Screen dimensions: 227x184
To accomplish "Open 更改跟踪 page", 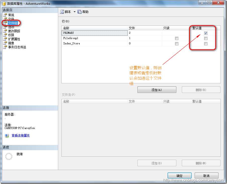I will (x=14, y=31).
